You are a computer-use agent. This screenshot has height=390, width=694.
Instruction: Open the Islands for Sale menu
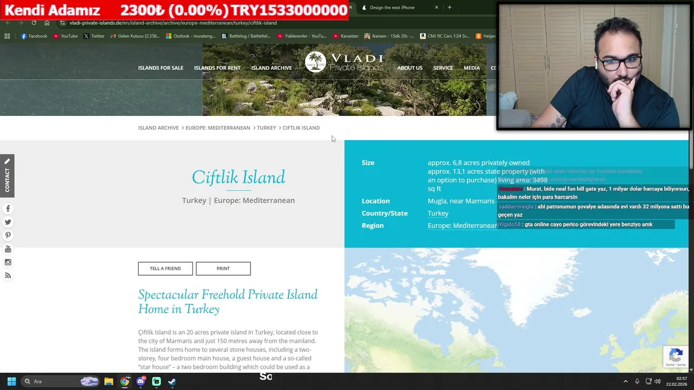160,68
